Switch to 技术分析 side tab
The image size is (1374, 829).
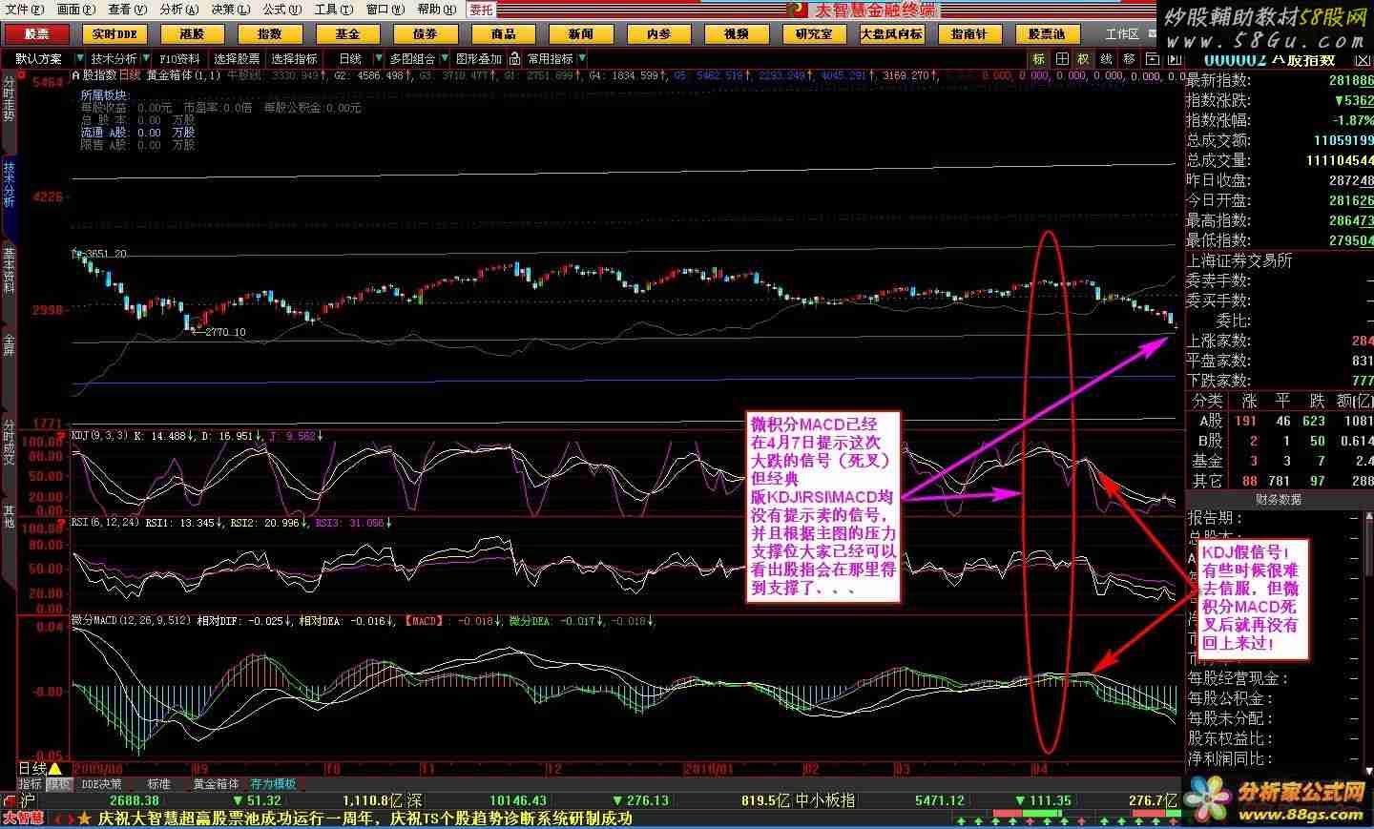[x=9, y=186]
